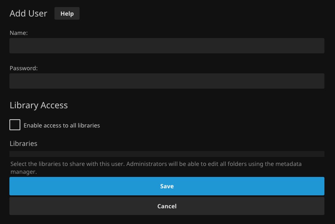
Task: Save the new user
Action: 167,186
